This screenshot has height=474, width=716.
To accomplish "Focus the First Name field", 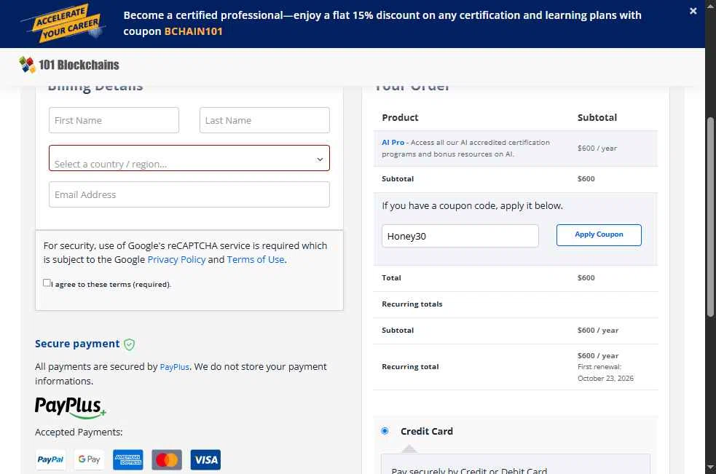I will click(114, 120).
